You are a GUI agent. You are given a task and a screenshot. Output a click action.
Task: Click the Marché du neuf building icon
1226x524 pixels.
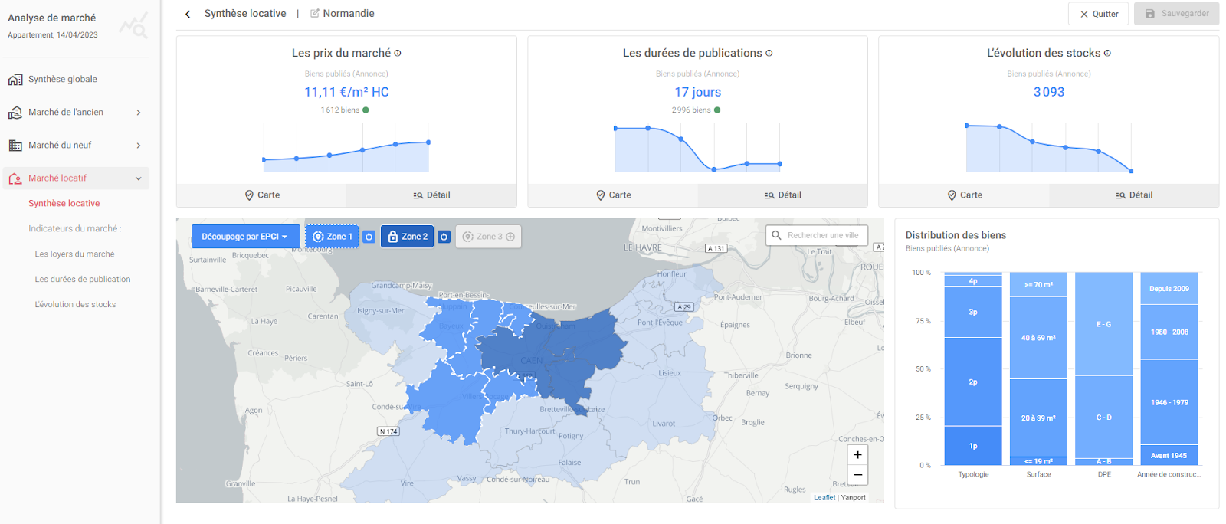(x=15, y=146)
